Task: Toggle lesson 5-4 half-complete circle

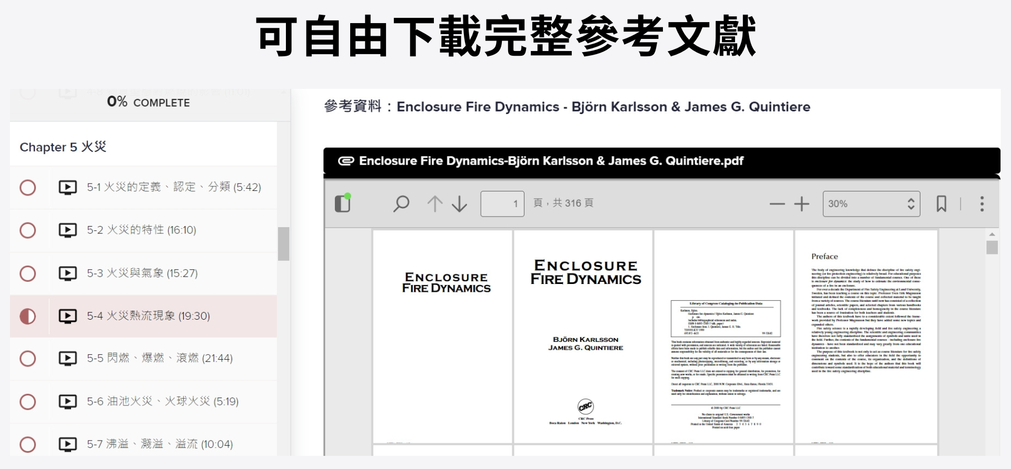Action: [28, 316]
